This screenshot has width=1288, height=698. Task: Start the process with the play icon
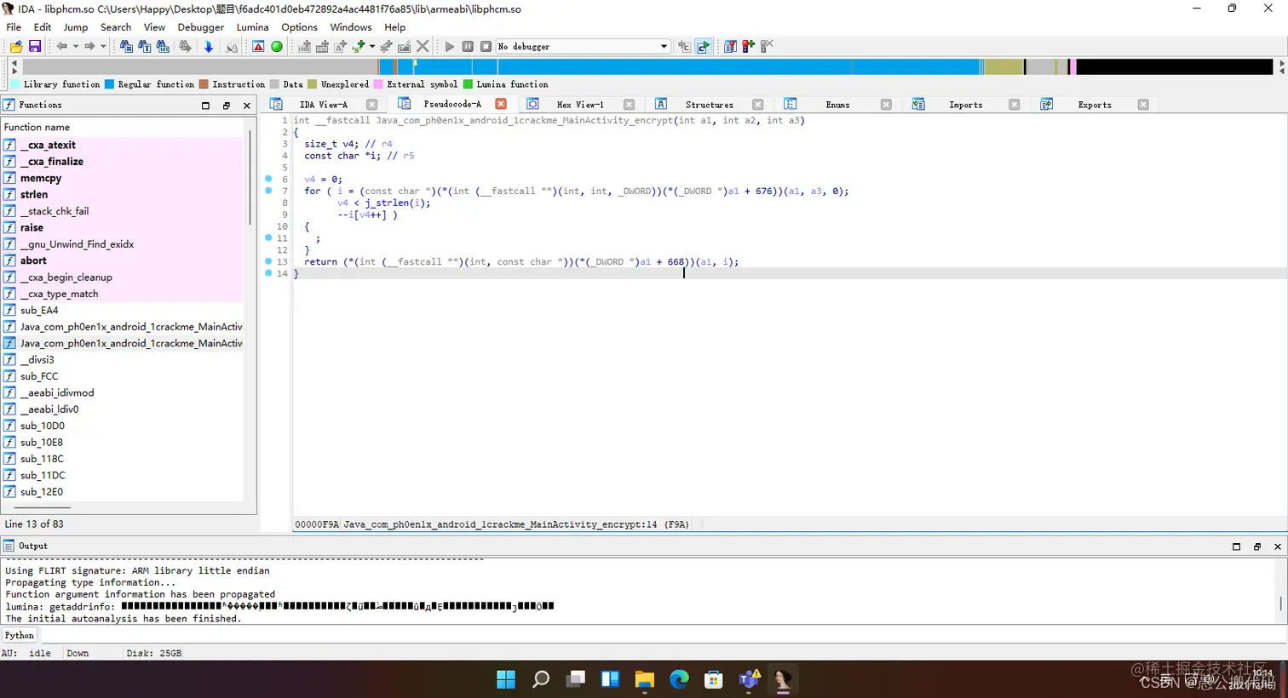(450, 47)
